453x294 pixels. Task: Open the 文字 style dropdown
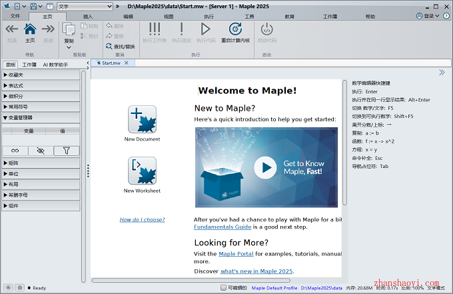click(85, 7)
